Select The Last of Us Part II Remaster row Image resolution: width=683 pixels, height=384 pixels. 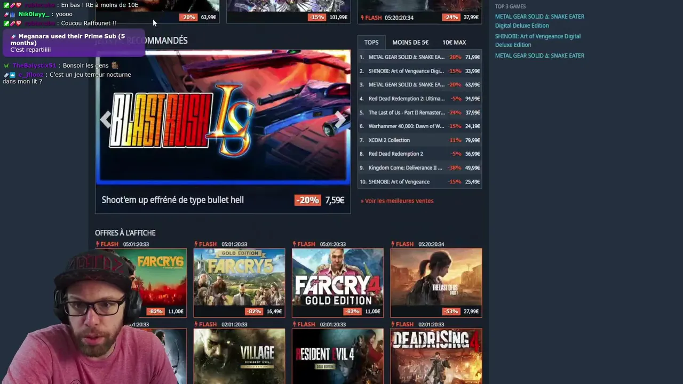pos(420,113)
